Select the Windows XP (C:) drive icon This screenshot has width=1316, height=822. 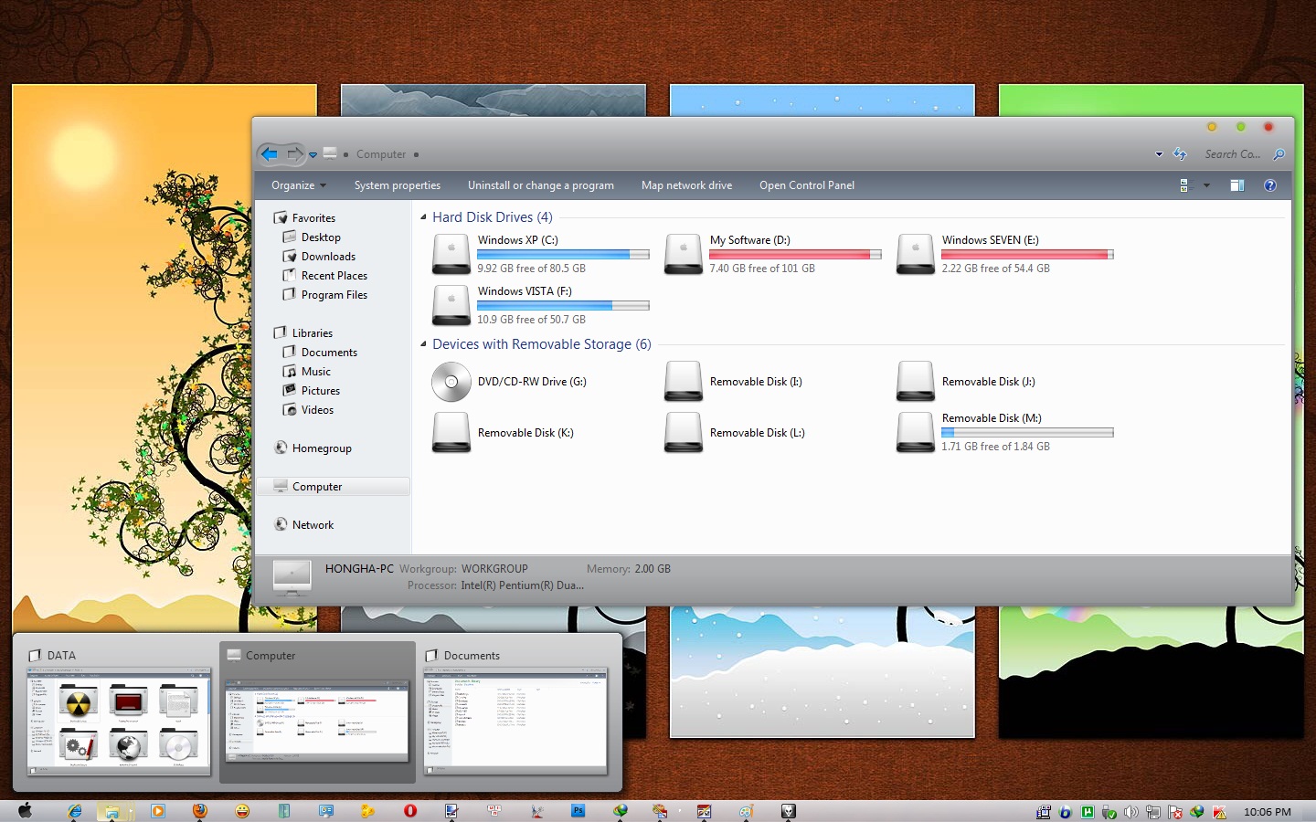(x=451, y=254)
